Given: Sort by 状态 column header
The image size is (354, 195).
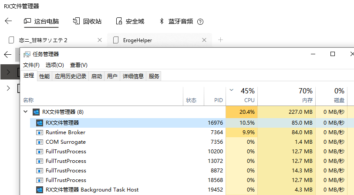Looking at the screenshot, I should point(193,96).
